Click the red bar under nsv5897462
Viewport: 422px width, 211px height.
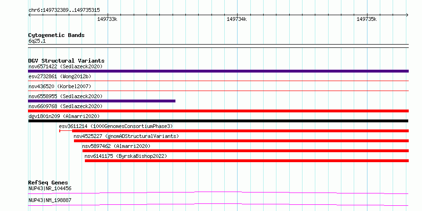246,151
